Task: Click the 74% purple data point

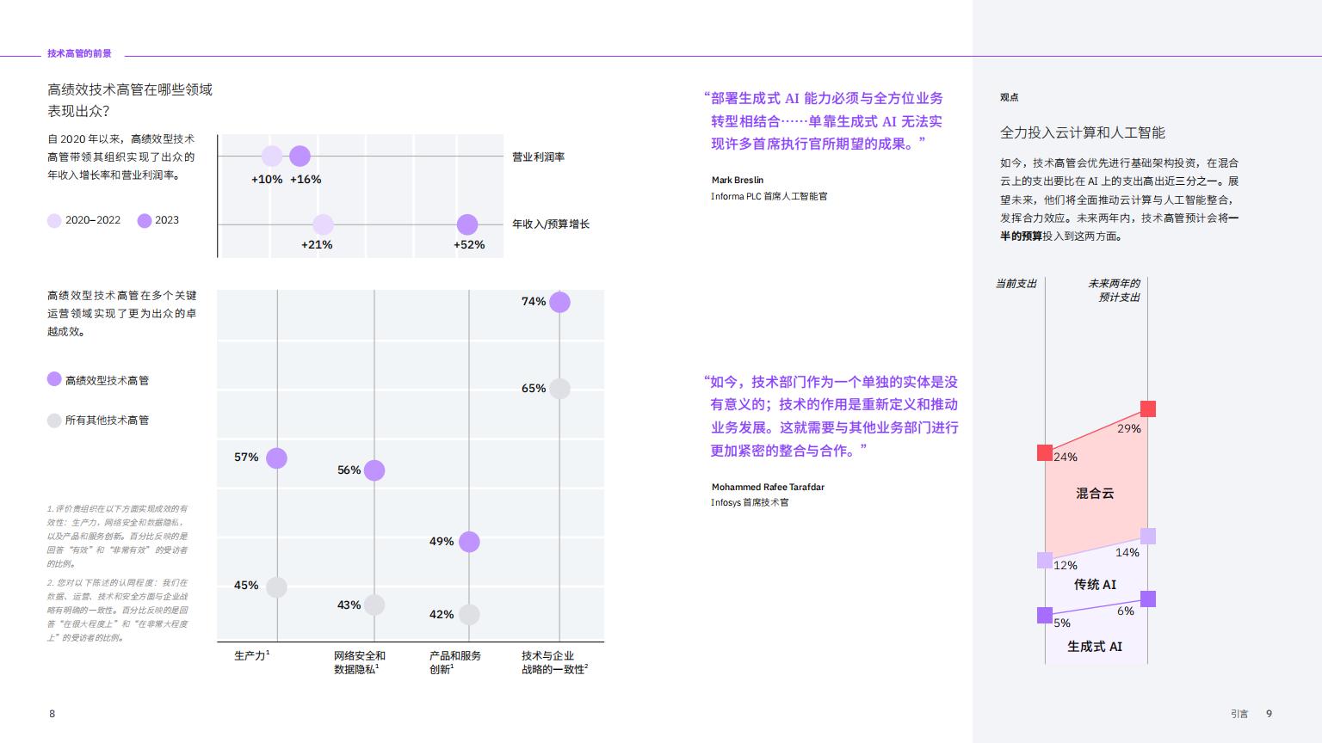Action: pyautogui.click(x=559, y=302)
